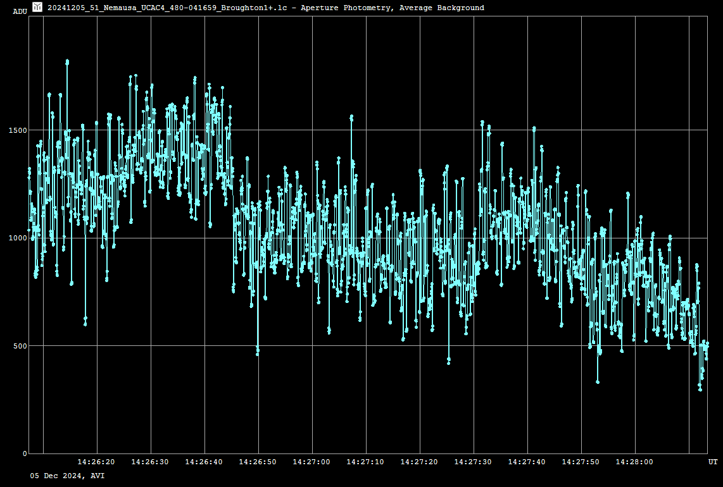The image size is (723, 487).
Task: Click the '14:26:30' time label
Action: coord(150,462)
